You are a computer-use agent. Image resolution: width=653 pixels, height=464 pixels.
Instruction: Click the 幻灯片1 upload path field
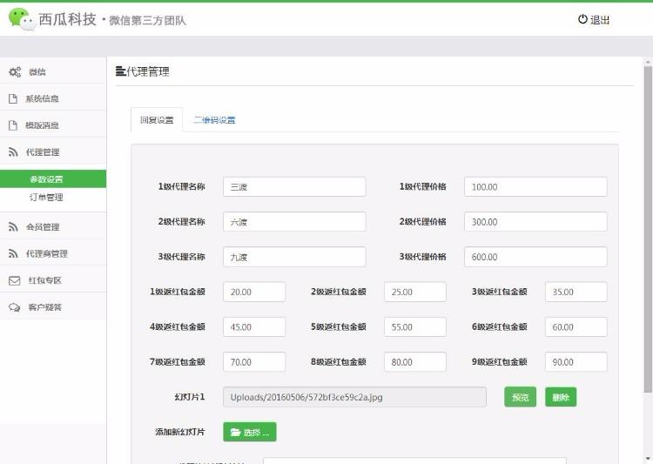355,397
